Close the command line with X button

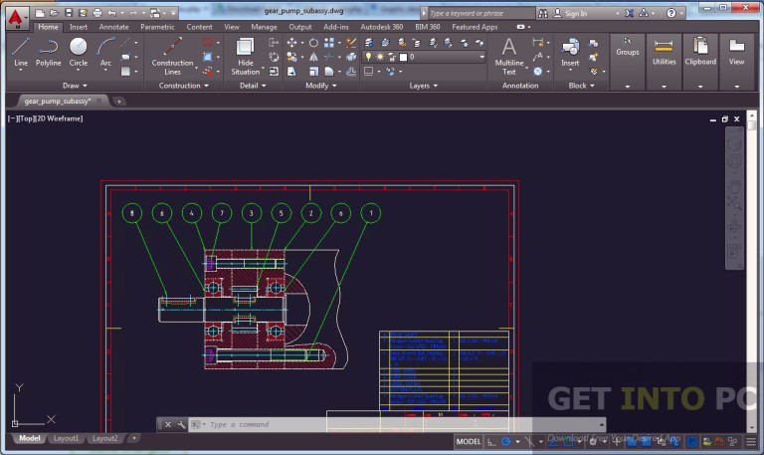tap(167, 425)
